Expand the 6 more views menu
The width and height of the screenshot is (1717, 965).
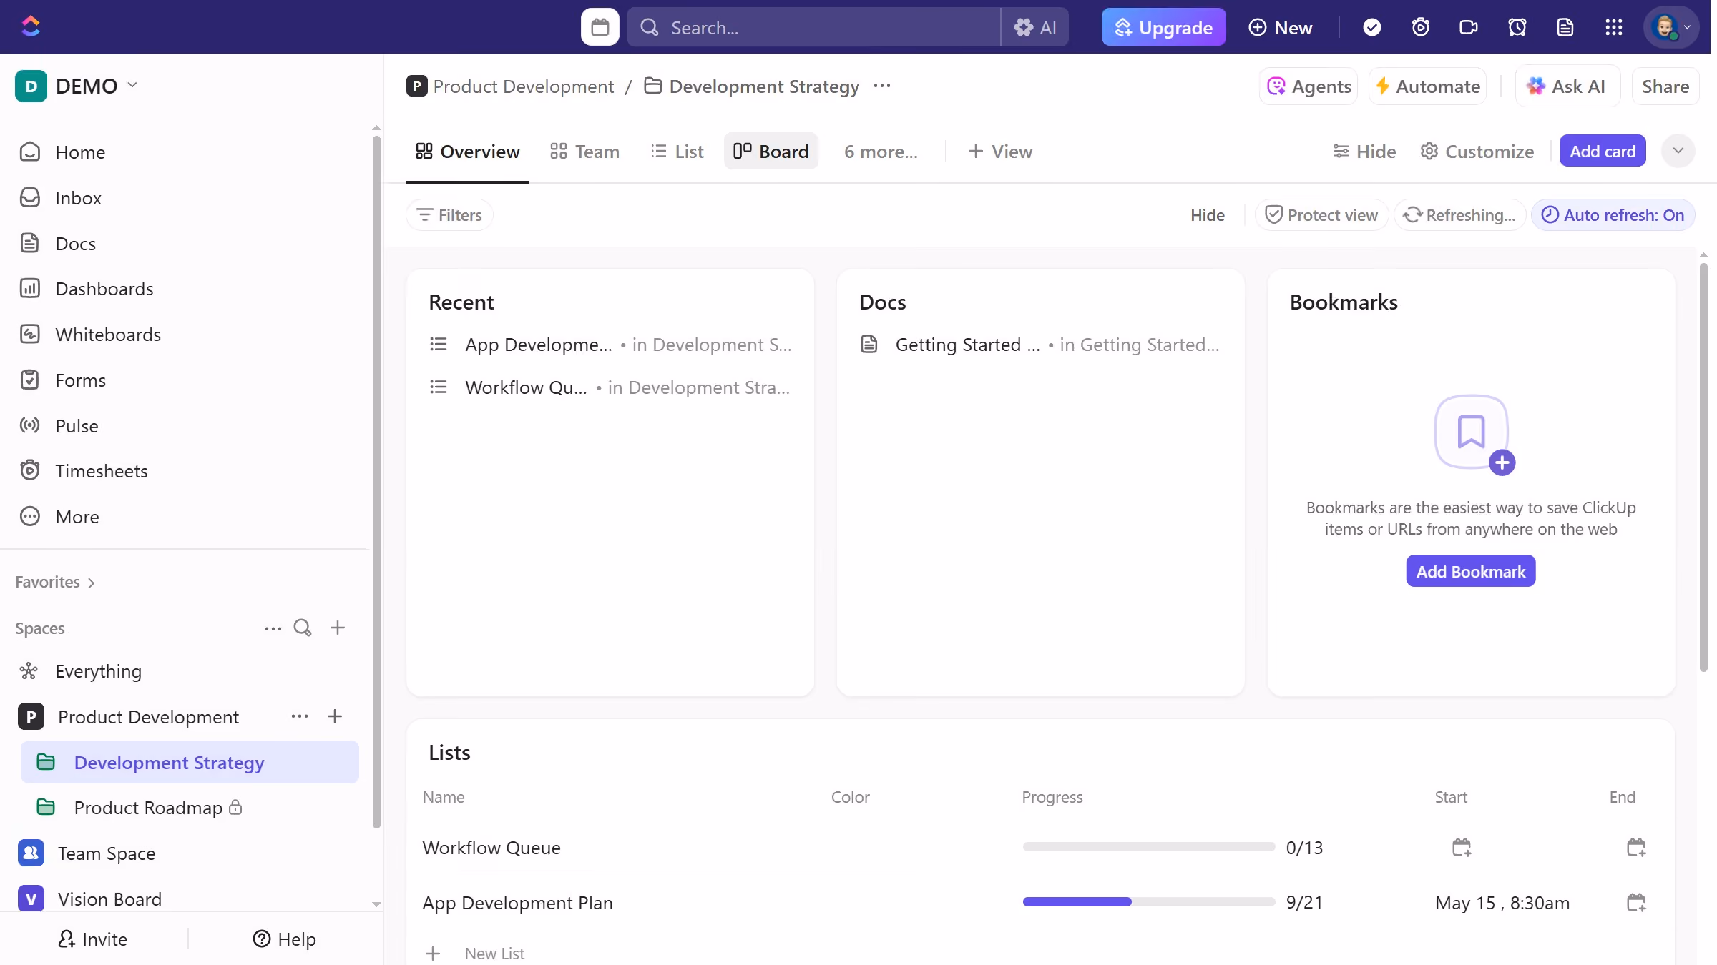coord(881,152)
